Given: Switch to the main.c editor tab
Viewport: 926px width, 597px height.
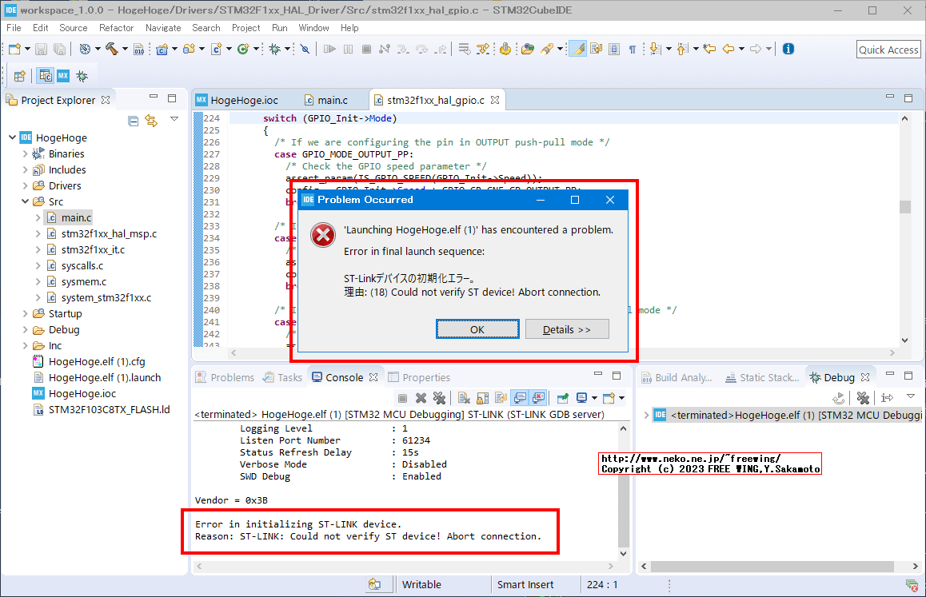Looking at the screenshot, I should [x=333, y=100].
